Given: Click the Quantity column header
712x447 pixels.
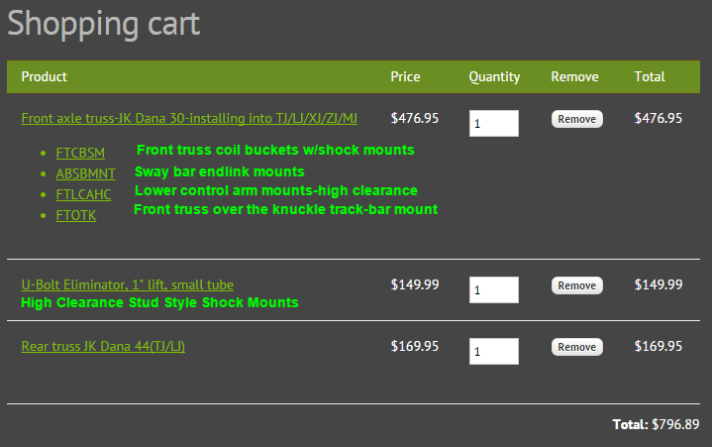Looking at the screenshot, I should 494,77.
